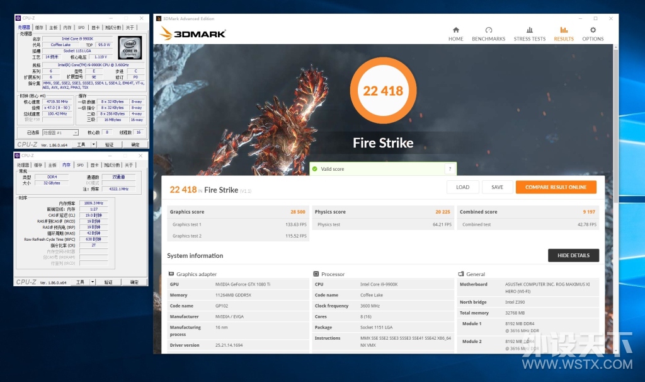645x382 pixels.
Task: Click the 3DMark logo
Action: click(193, 33)
